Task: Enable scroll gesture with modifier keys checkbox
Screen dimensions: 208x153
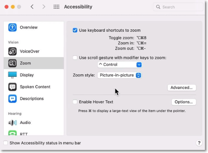Action: click(x=75, y=58)
